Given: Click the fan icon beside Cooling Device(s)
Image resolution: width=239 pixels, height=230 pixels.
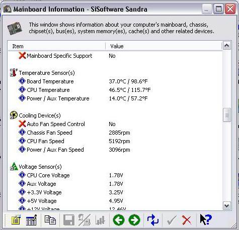Looking at the screenshot, I should pyautogui.click(x=14, y=115).
